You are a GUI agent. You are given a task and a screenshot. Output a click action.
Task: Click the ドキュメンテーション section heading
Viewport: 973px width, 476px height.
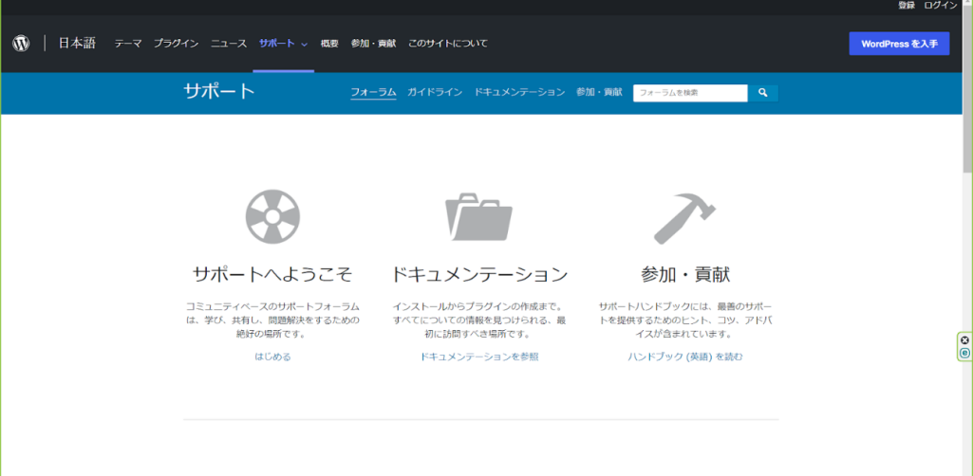(479, 274)
